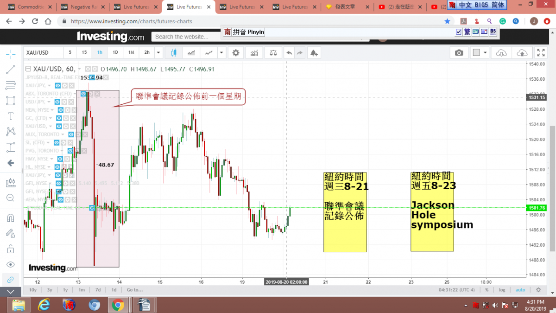Set the range to 1m at bottom
The image size is (556, 313).
click(x=82, y=290)
